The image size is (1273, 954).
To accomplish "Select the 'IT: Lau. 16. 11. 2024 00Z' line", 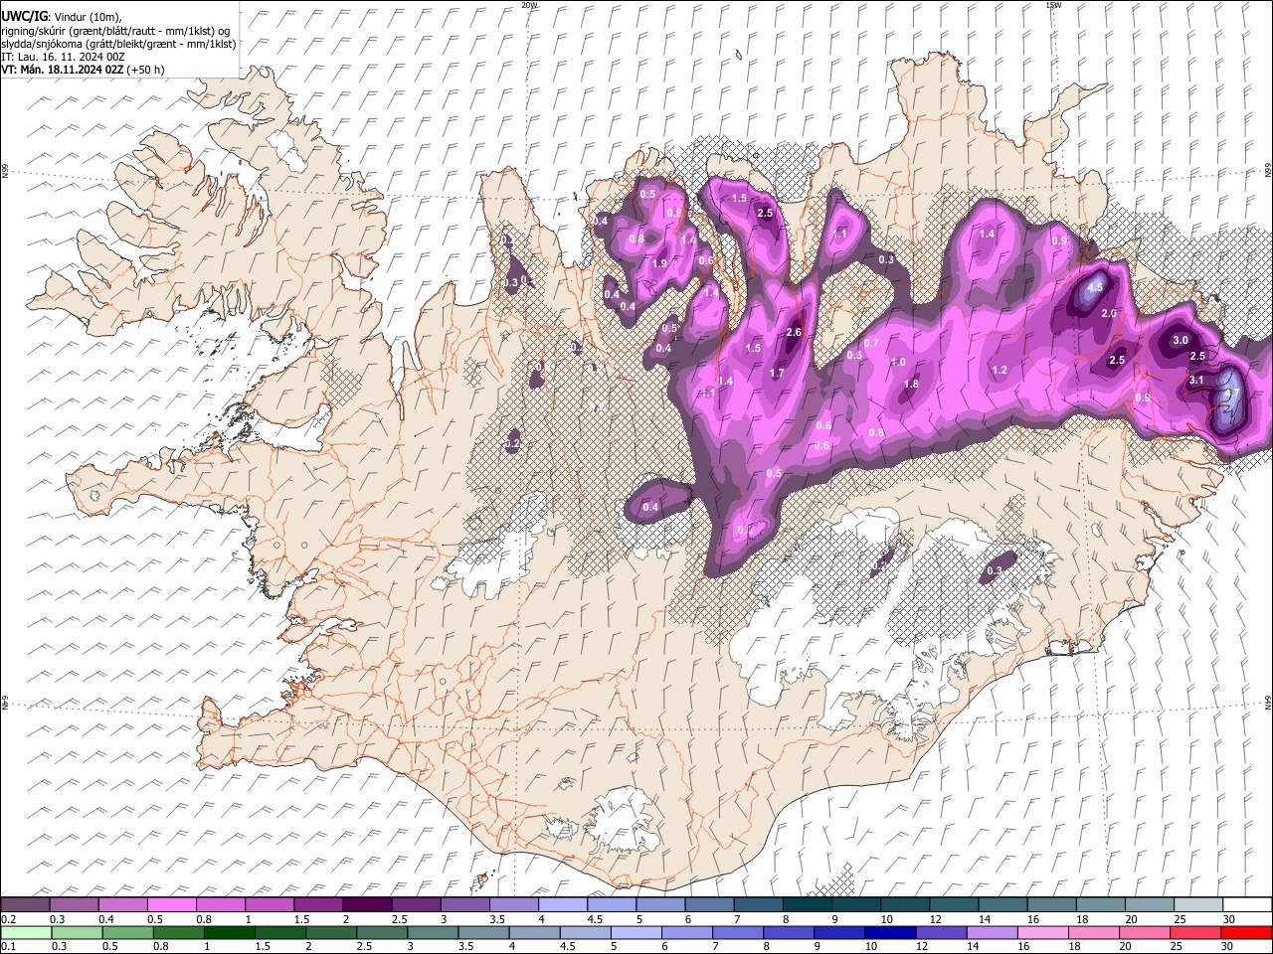I will 63,57.
